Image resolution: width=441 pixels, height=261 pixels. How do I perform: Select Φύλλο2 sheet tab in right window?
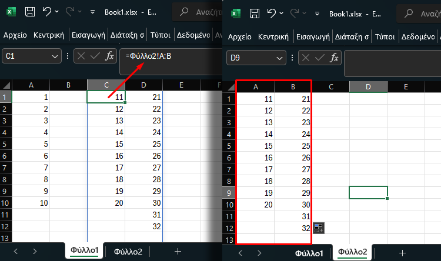[x=352, y=252]
